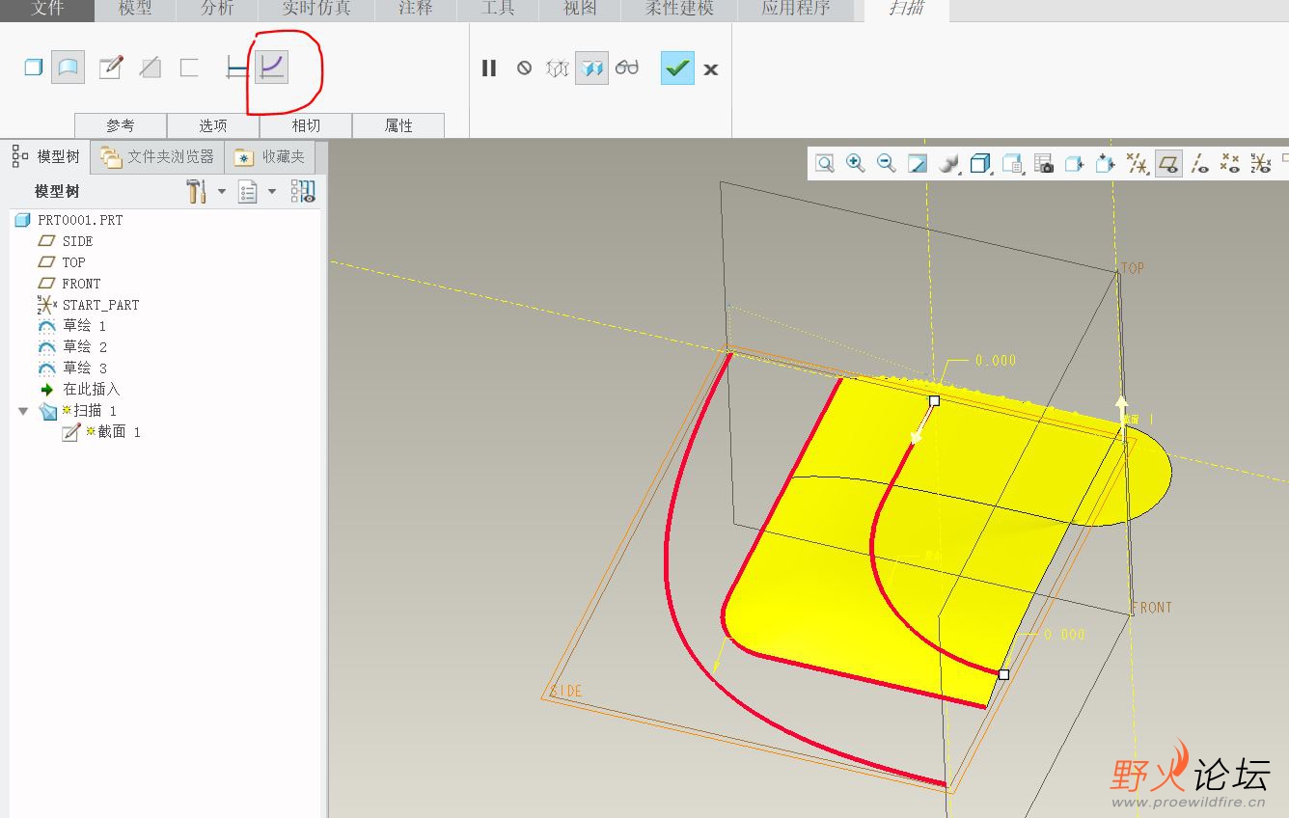Select the TOP datum plane in model tree
Viewport: 1289px width, 818px height.
tap(73, 262)
